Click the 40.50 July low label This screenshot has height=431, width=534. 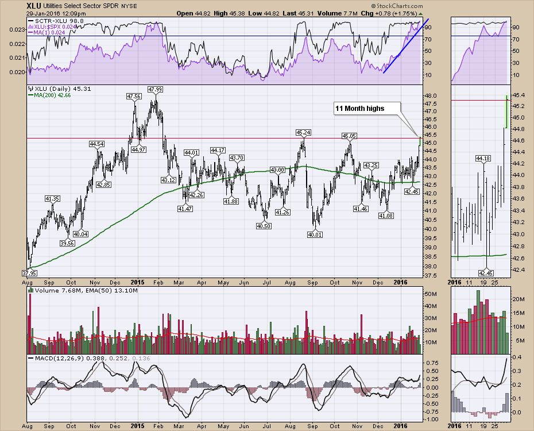coord(264,225)
